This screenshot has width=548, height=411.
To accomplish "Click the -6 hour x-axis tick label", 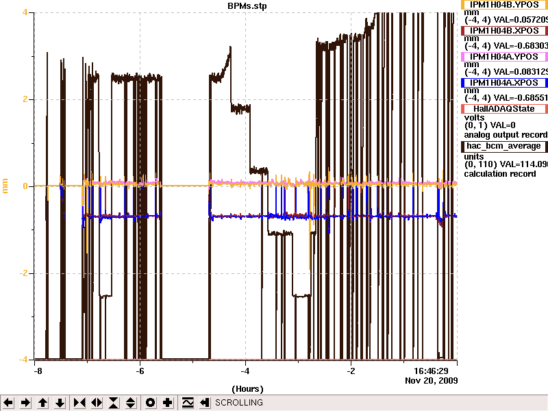I will tap(140, 371).
